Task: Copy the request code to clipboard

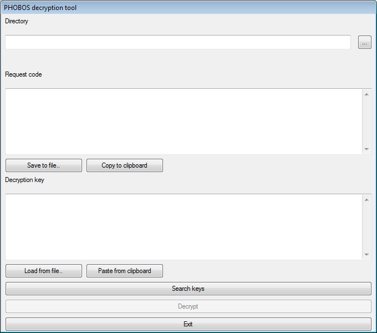Action: point(125,165)
